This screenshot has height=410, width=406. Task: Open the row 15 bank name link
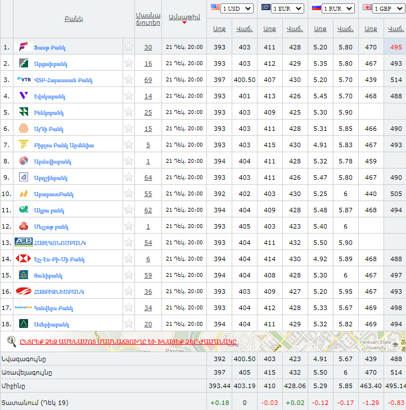point(48,276)
